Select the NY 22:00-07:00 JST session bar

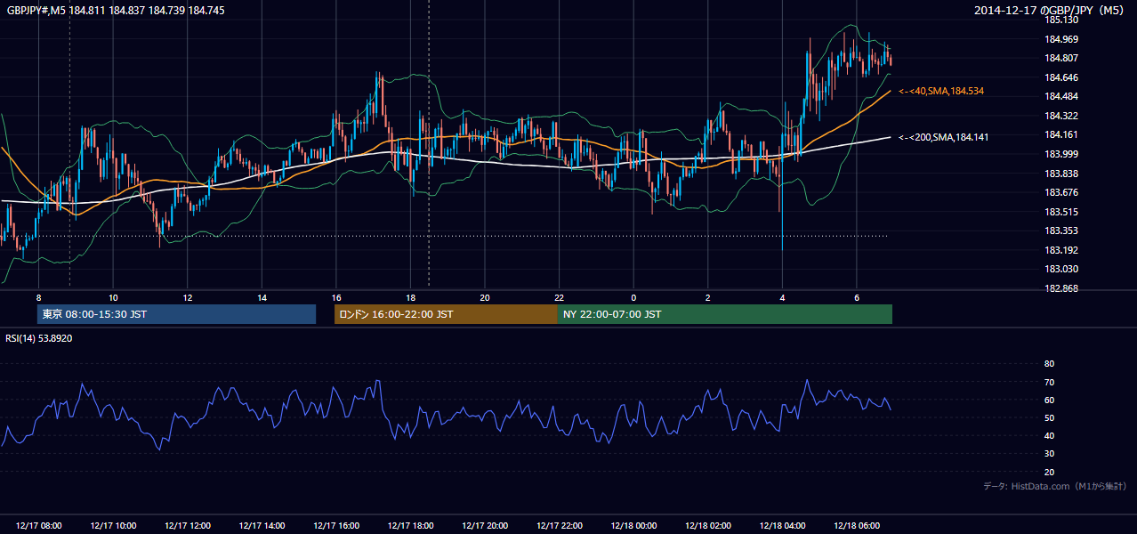click(725, 314)
